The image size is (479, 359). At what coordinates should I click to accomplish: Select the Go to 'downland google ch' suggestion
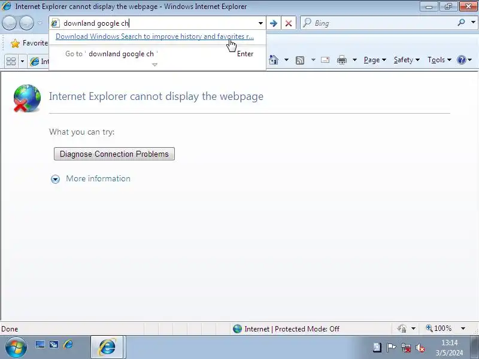click(x=157, y=54)
